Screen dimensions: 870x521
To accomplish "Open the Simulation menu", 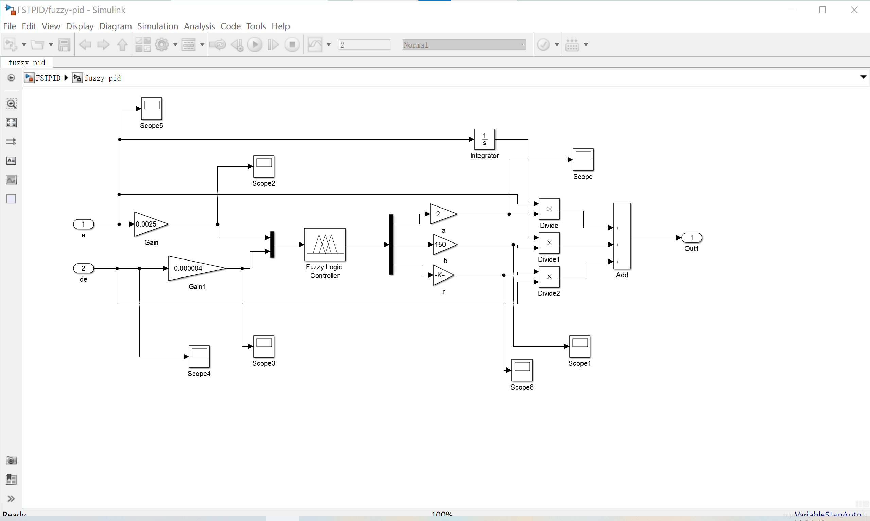I will [158, 26].
